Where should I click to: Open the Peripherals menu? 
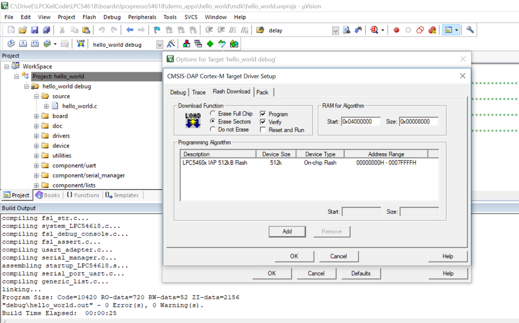pos(142,17)
